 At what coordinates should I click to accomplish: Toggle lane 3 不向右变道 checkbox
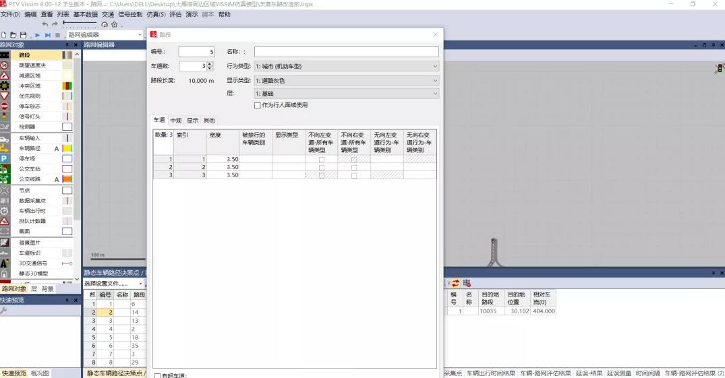click(x=354, y=175)
